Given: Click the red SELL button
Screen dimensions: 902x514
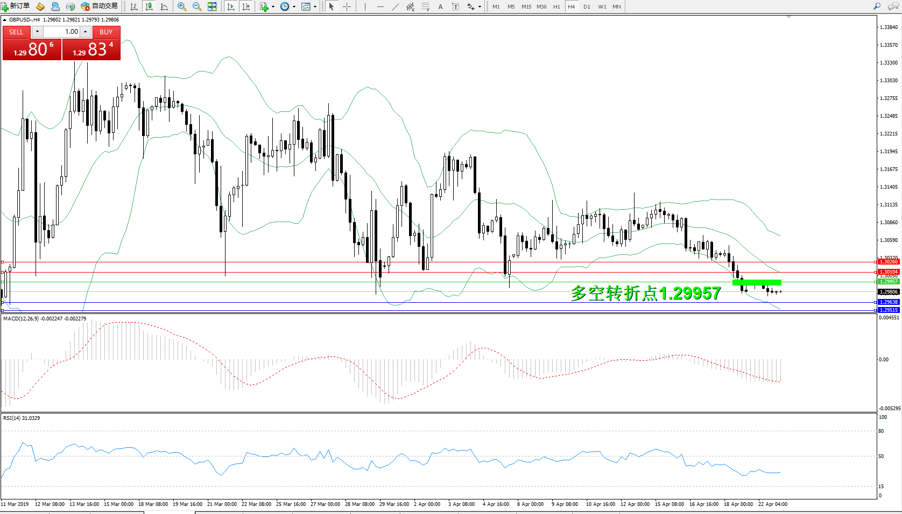Looking at the screenshot, I should [x=16, y=32].
